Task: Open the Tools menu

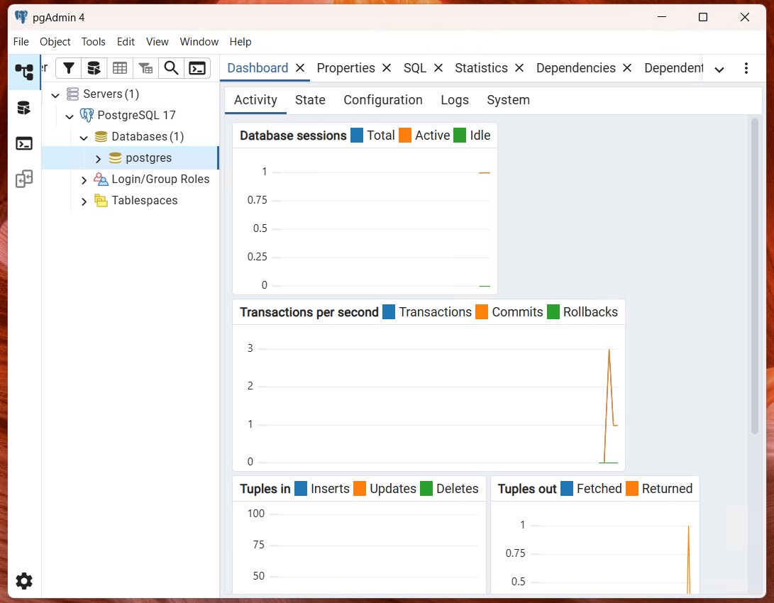Action: click(x=94, y=42)
